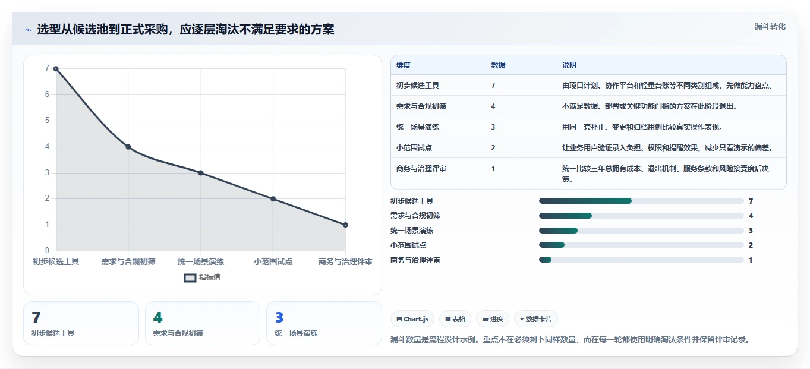Click the 商务与治理评审 label on the chart axis
810x369 pixels.
(345, 261)
